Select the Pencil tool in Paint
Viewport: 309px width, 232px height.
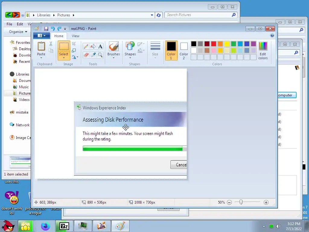[x=86, y=46]
